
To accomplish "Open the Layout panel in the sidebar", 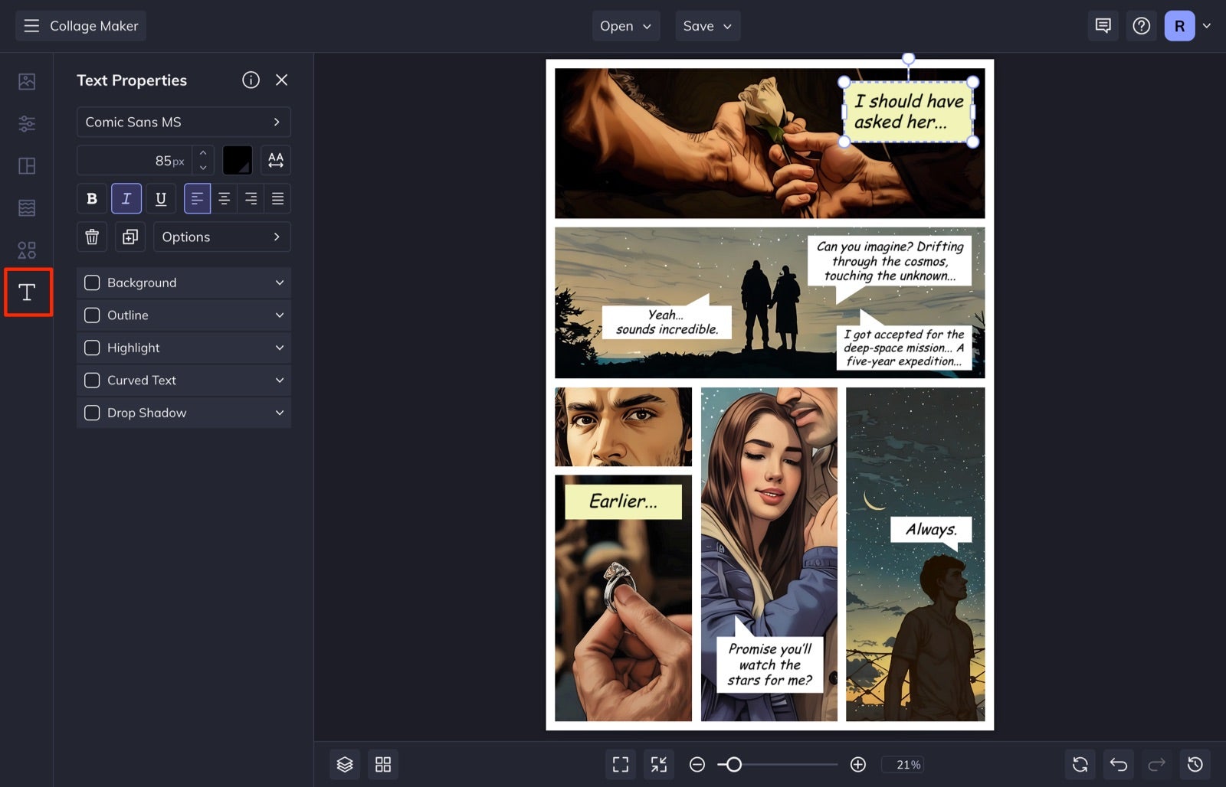I will [x=27, y=165].
